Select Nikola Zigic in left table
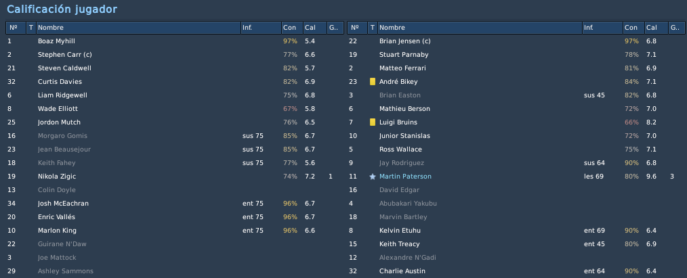 (x=174, y=177)
